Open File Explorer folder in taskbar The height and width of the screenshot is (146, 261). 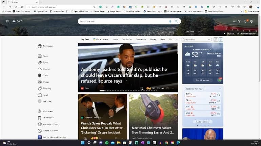click(119, 143)
